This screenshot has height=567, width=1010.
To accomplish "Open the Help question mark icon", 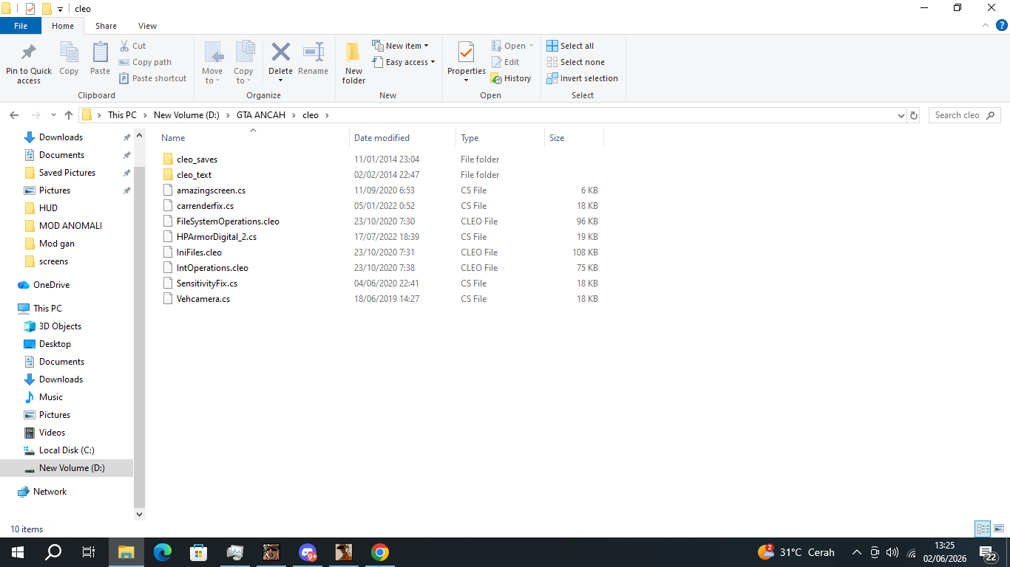I will pyautogui.click(x=1002, y=25).
